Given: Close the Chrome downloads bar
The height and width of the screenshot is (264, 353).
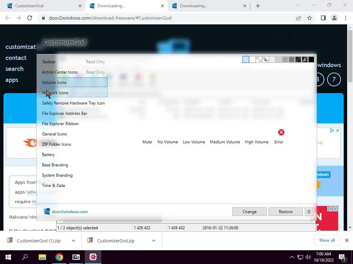Looking at the screenshot, I should [347, 240].
